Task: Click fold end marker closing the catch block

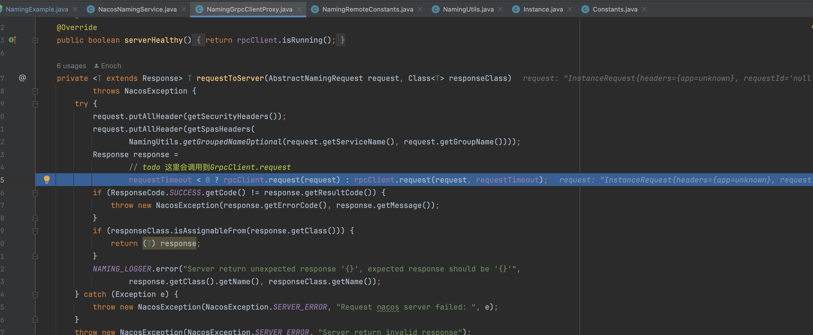Action: [x=35, y=319]
